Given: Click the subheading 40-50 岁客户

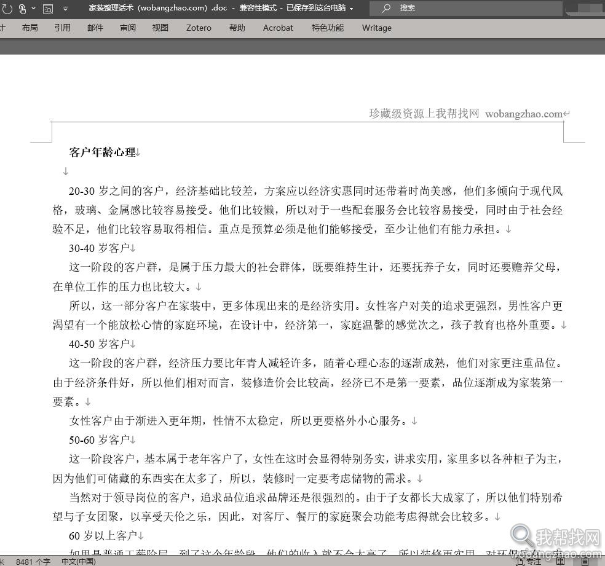Looking at the screenshot, I should click(99, 344).
